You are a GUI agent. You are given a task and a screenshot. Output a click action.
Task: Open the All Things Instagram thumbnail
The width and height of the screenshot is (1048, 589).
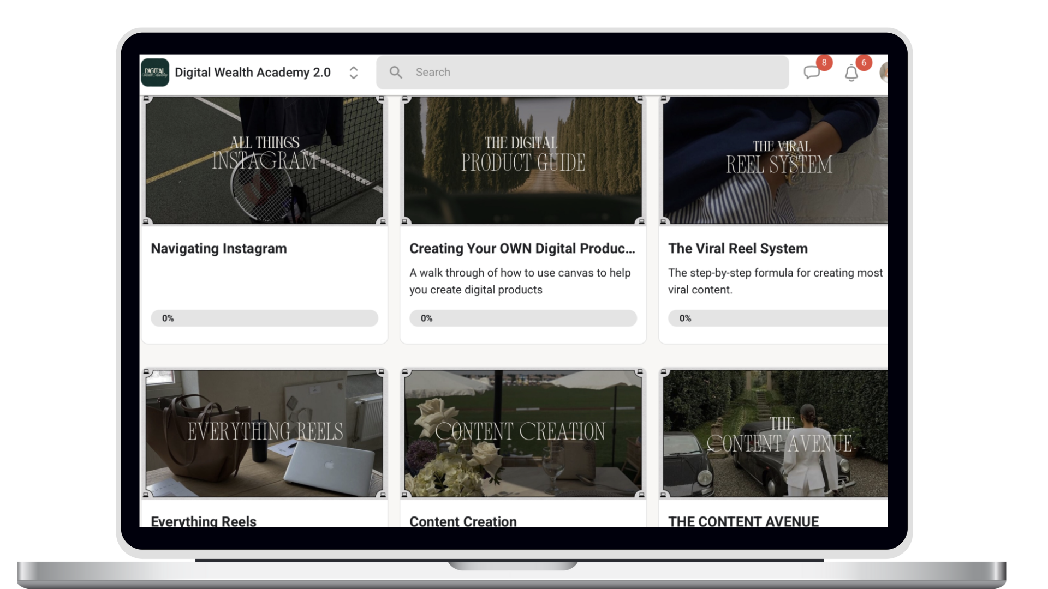point(264,160)
